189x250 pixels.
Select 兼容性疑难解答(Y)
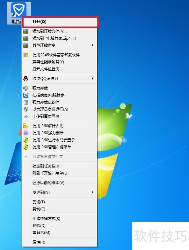pyautogui.click(x=60, y=62)
